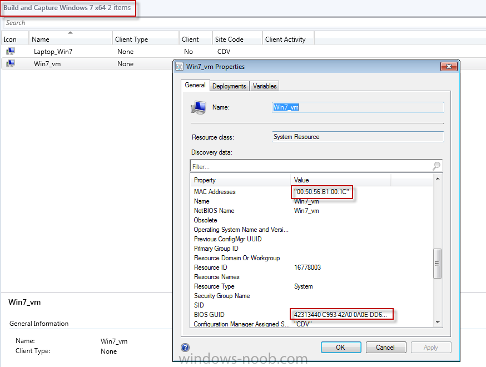Click the Value column header
The height and width of the screenshot is (367, 486).
(x=341, y=180)
